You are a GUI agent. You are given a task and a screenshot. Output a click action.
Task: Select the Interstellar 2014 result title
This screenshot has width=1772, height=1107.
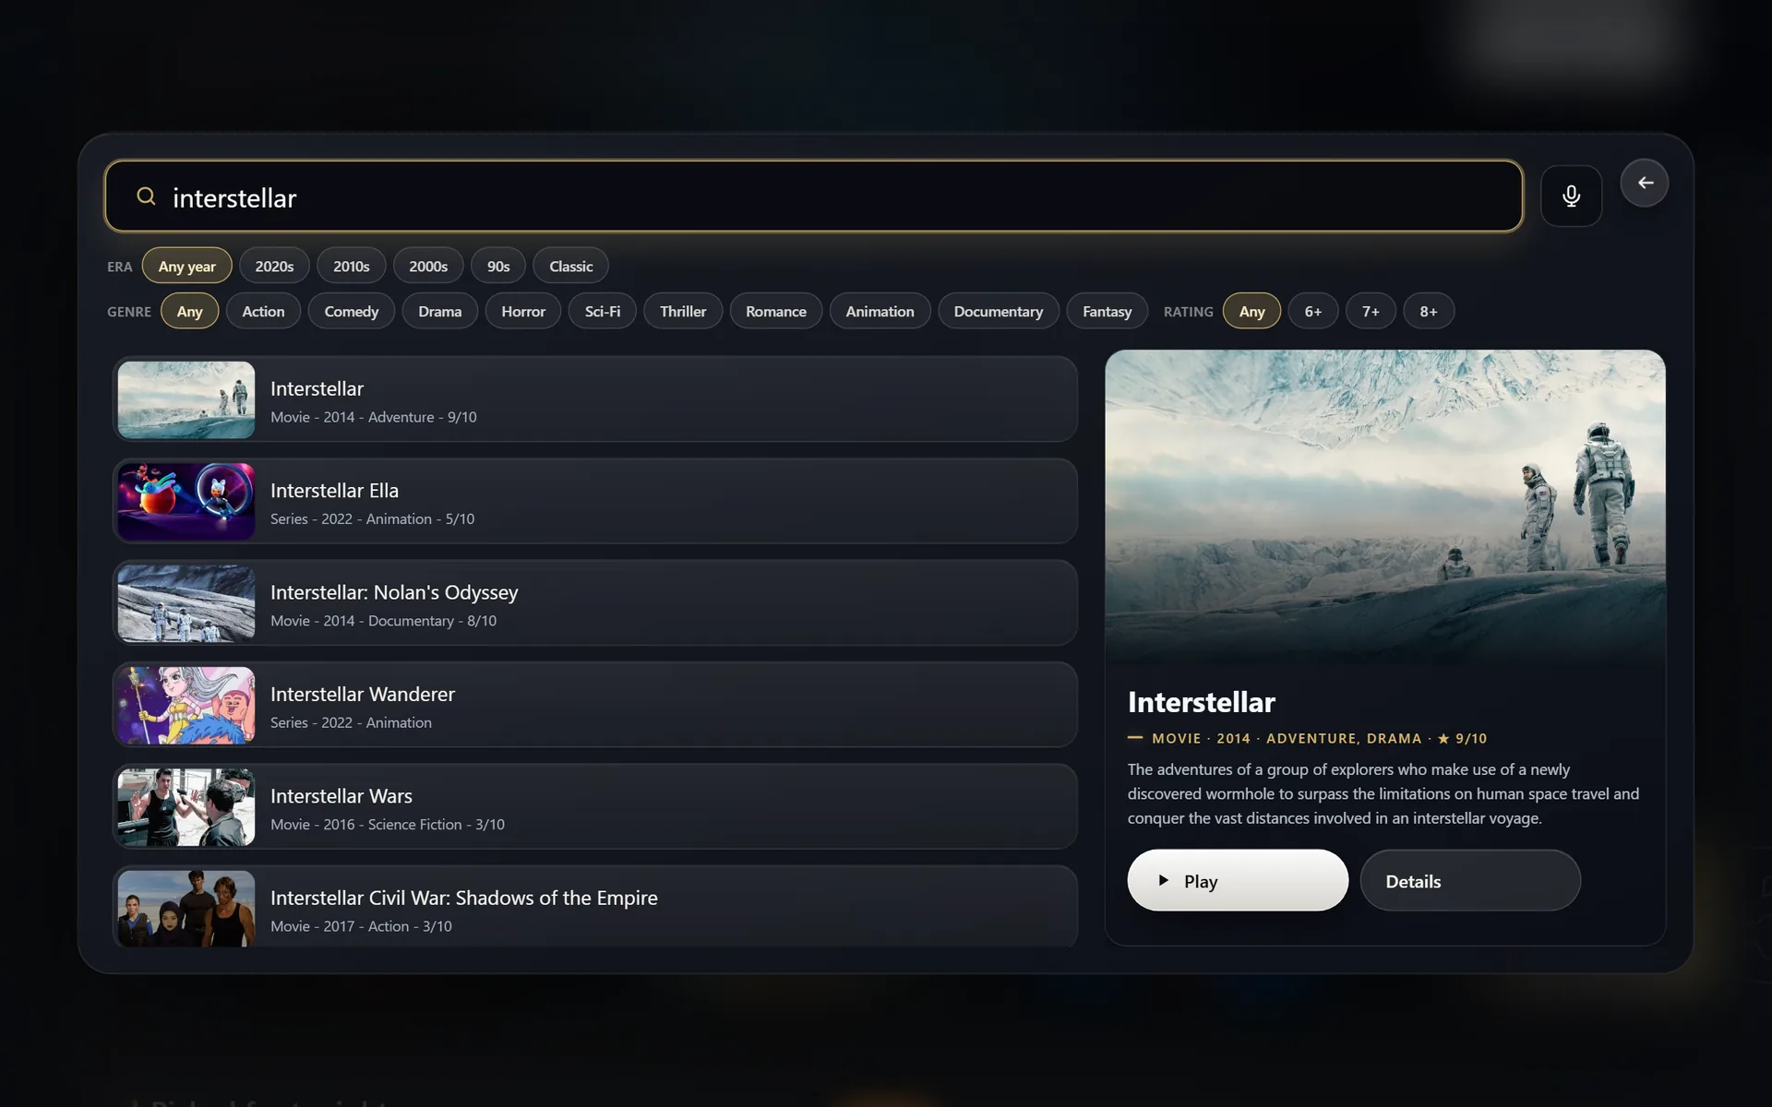tap(317, 388)
